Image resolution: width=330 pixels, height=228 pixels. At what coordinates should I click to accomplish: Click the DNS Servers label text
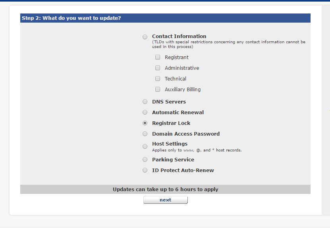coord(169,102)
